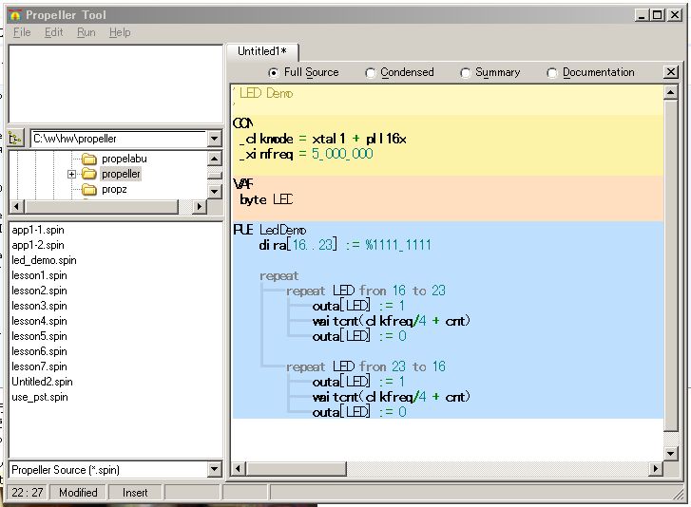Select the Untitled1 tab
Image resolution: width=691 pixels, height=507 pixels.
pos(262,51)
